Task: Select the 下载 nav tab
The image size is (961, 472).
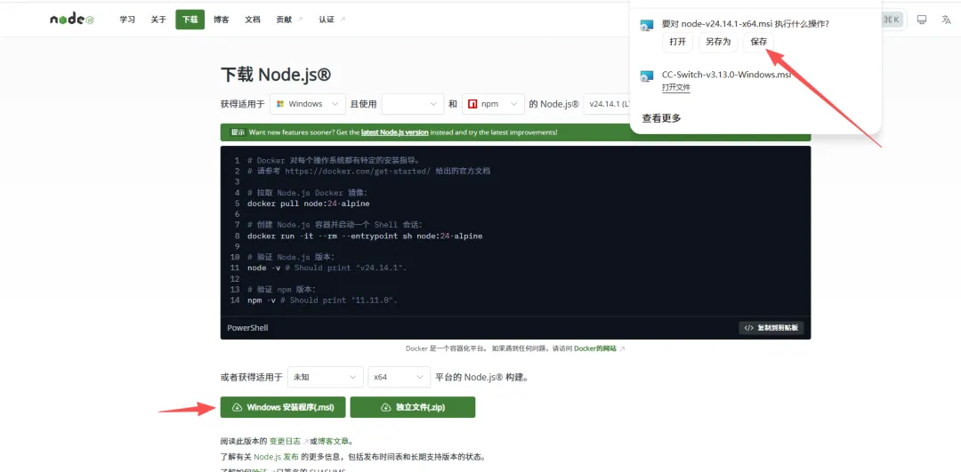Action: tap(190, 20)
